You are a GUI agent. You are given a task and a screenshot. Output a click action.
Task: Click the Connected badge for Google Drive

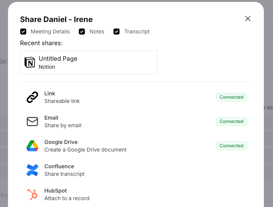231,146
